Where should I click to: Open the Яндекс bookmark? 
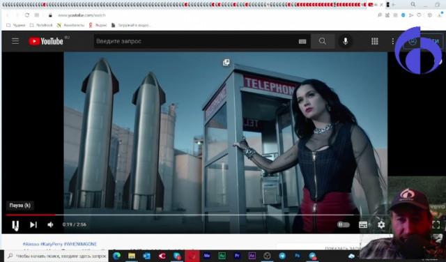pos(98,25)
